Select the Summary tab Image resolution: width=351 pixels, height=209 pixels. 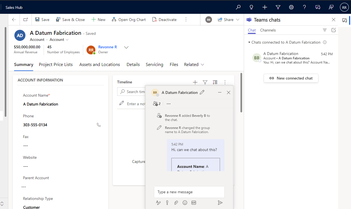coord(24,65)
